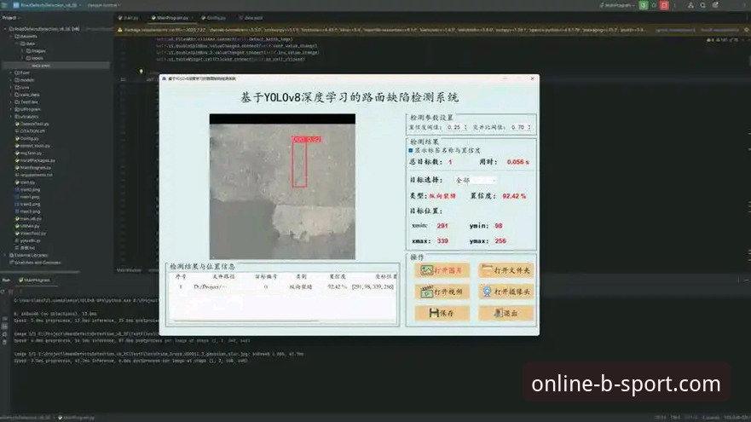Click the 置信度 column header in results table
The width and height of the screenshot is (751, 422).
[x=338, y=276]
